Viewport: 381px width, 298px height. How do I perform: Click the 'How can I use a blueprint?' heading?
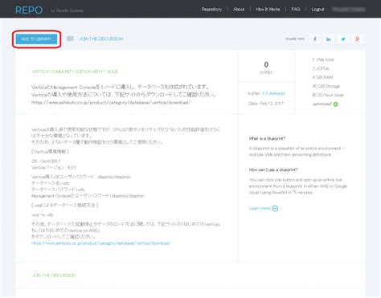coord(273,169)
